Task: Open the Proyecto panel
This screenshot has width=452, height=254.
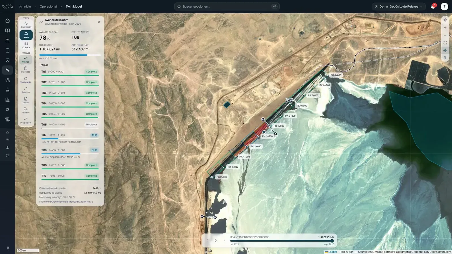Action: [26, 70]
